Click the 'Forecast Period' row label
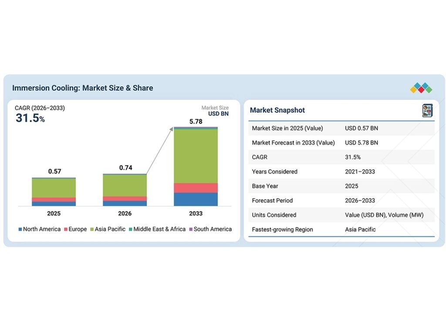 click(272, 201)
